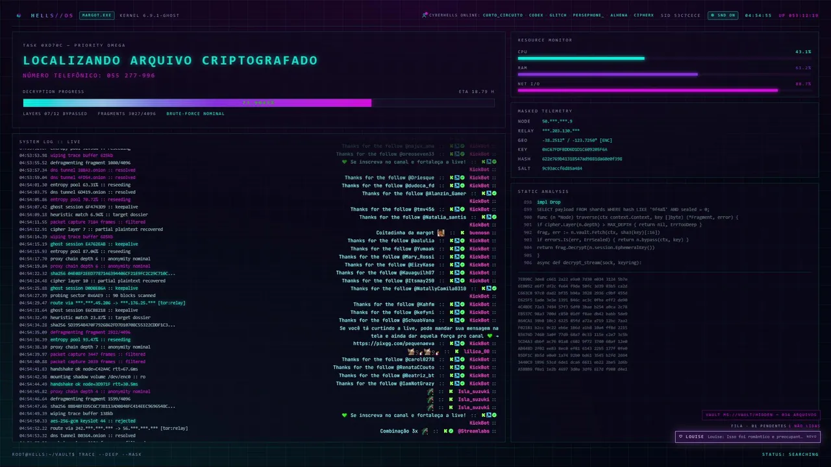The width and height of the screenshot is (831, 467).
Task: Click the NOVO tag on Louise's message
Action: click(811, 437)
